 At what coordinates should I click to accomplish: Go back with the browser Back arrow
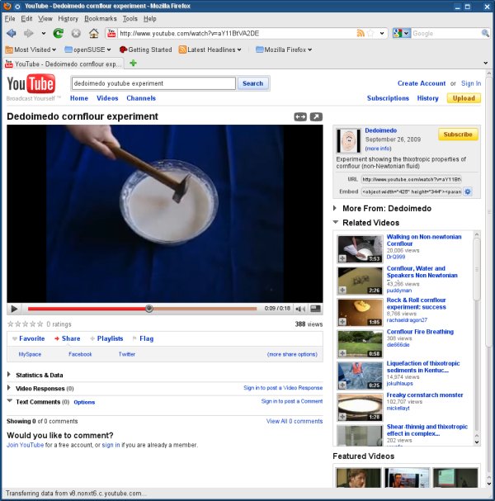click(12, 33)
